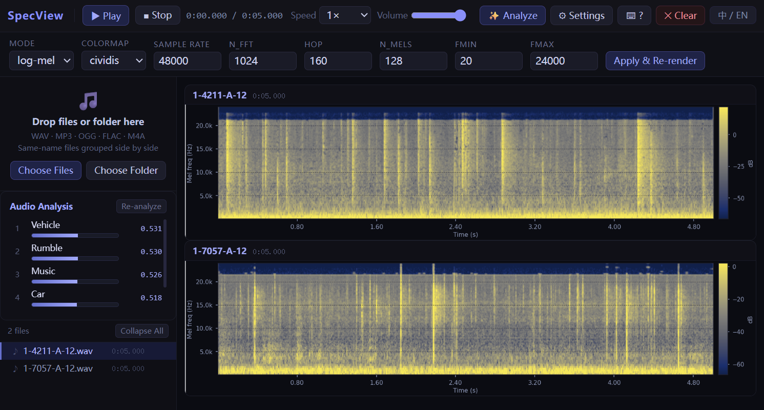Screen dimensions: 764x410
Task: Click Apply & Re-render
Action: [x=655, y=60]
